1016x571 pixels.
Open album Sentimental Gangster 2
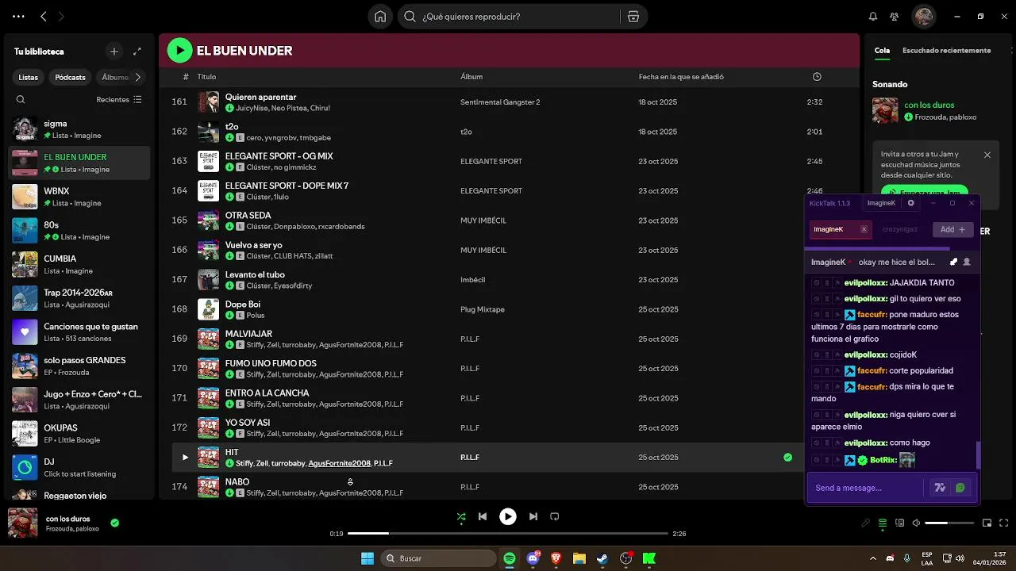click(500, 102)
